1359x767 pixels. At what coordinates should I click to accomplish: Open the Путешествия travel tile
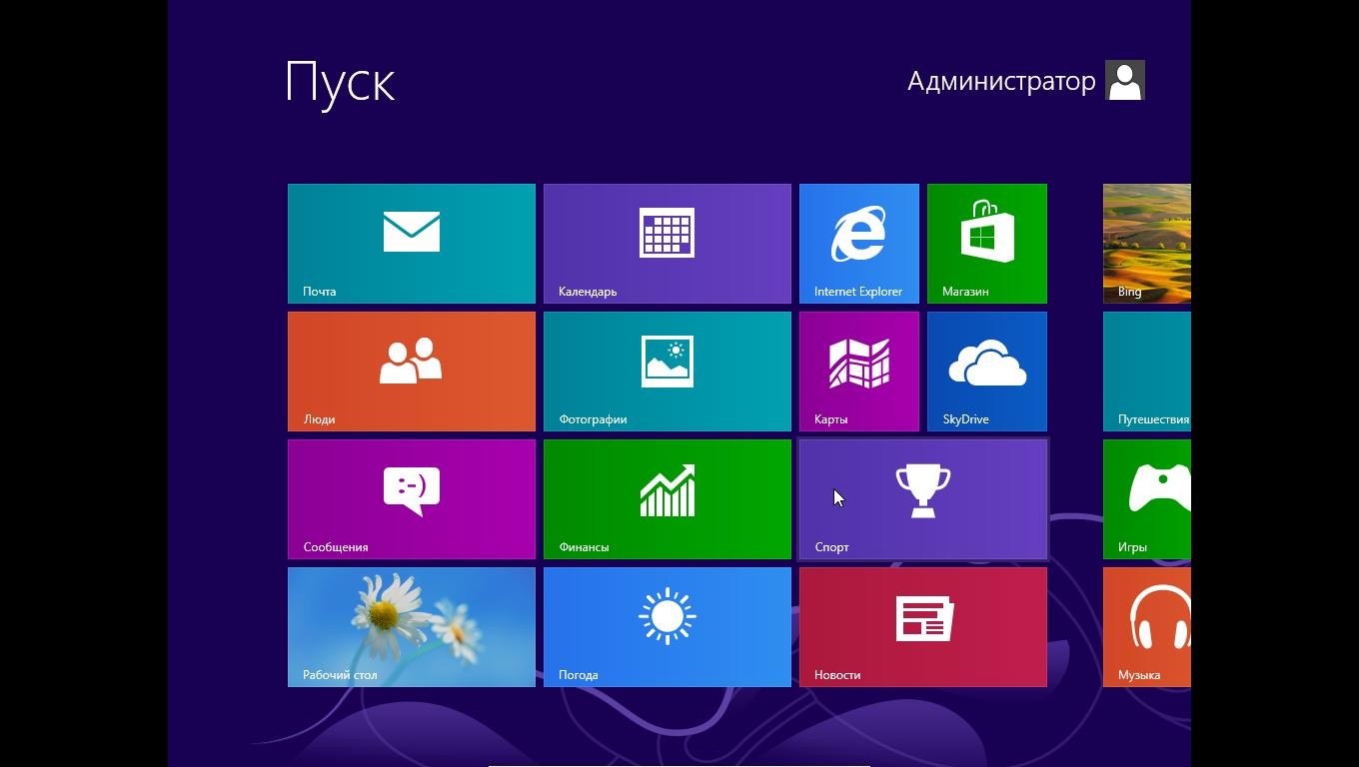click(x=1147, y=371)
